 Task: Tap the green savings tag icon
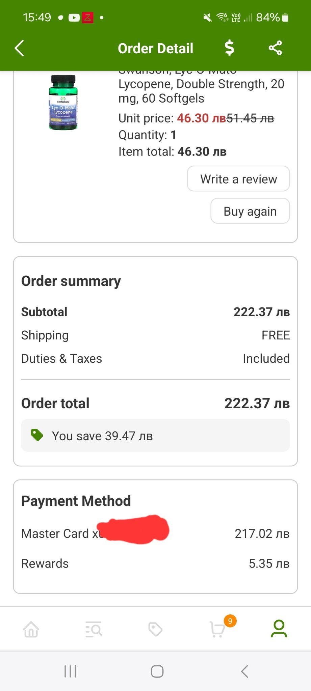pos(37,435)
